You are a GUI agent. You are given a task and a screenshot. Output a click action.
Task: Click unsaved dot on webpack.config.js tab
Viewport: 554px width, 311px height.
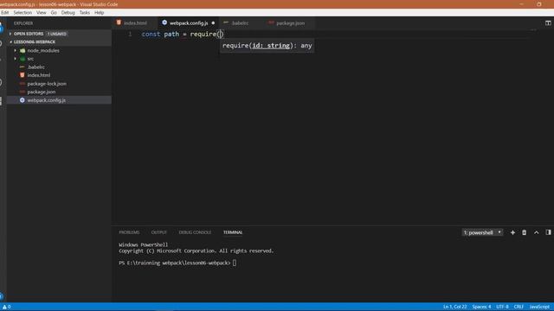tap(213, 23)
